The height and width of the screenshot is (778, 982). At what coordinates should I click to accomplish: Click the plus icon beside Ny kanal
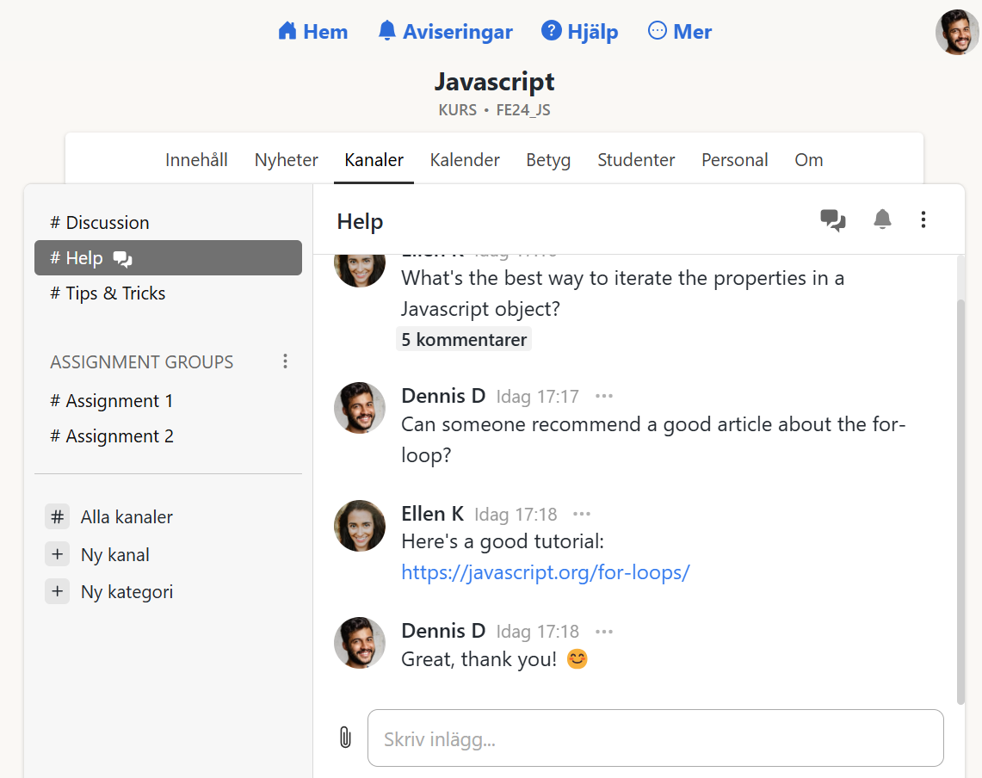point(58,554)
